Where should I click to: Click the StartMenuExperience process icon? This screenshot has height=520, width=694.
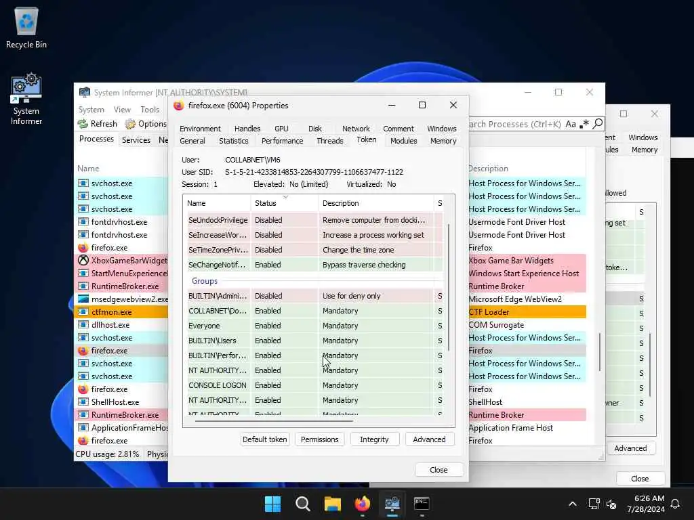pos(83,274)
